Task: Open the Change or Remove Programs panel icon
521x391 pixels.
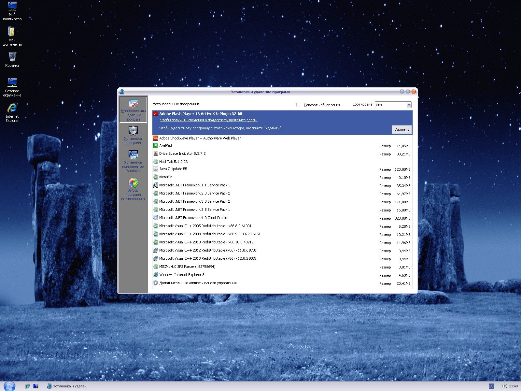Action: pos(133,104)
